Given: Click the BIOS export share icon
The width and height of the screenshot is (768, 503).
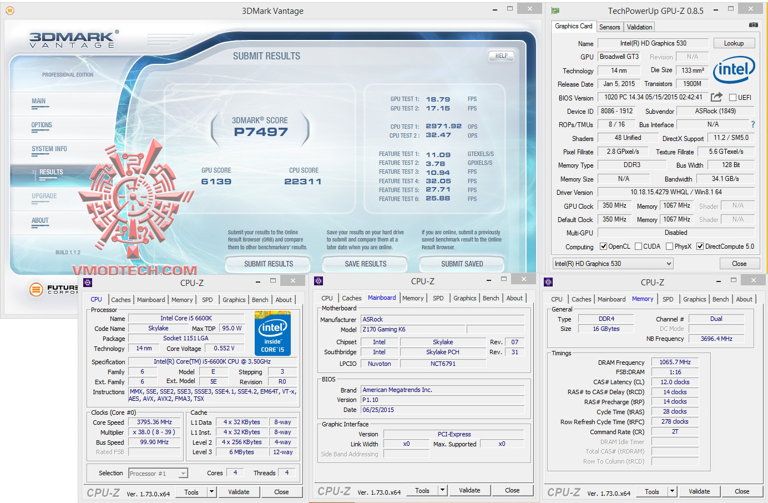Looking at the screenshot, I should point(716,97).
